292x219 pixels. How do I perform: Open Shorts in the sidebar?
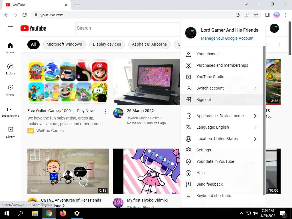point(10,90)
